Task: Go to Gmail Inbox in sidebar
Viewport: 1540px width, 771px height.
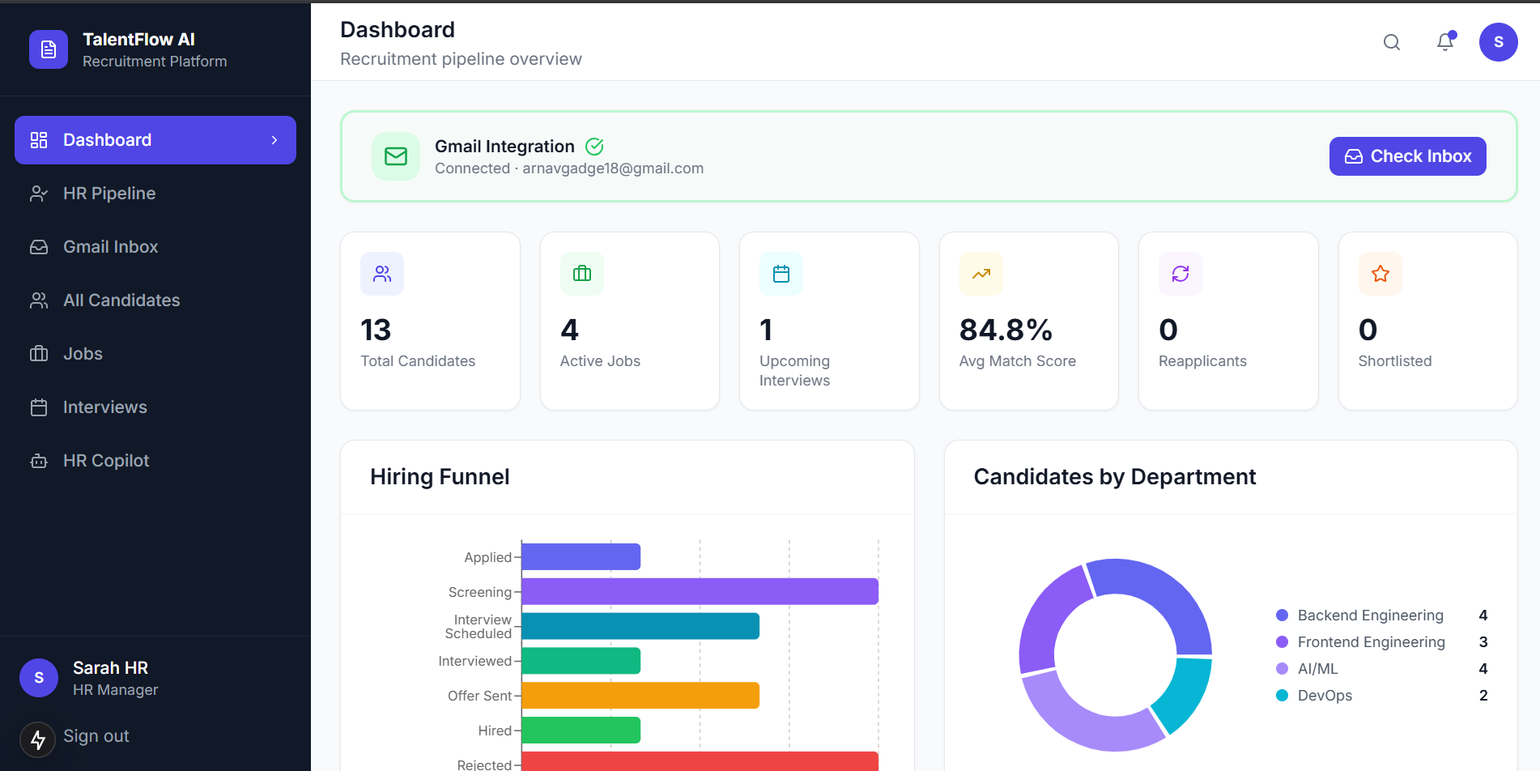Action: point(155,247)
